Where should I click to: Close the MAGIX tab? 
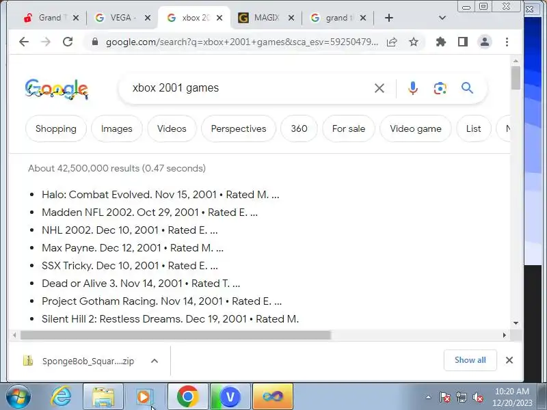pos(291,18)
